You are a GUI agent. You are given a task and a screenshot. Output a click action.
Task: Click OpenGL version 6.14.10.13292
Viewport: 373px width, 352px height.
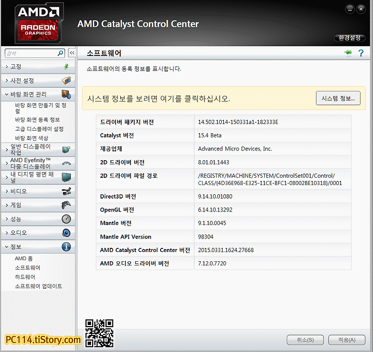[x=215, y=209]
